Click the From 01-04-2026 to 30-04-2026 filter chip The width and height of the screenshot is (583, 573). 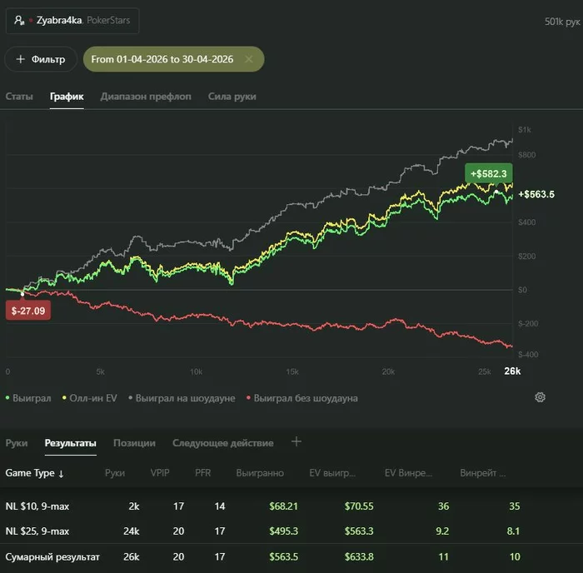173,59
